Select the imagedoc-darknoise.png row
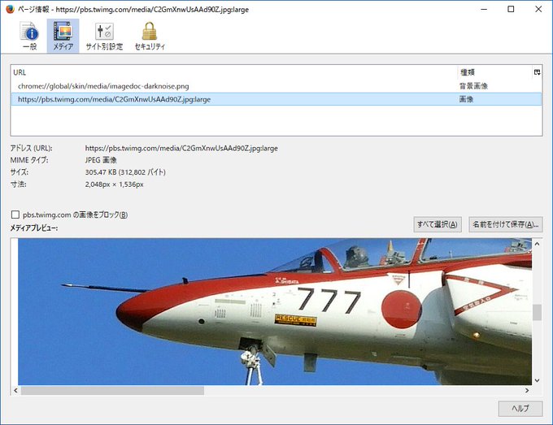The image size is (553, 425). click(276, 86)
